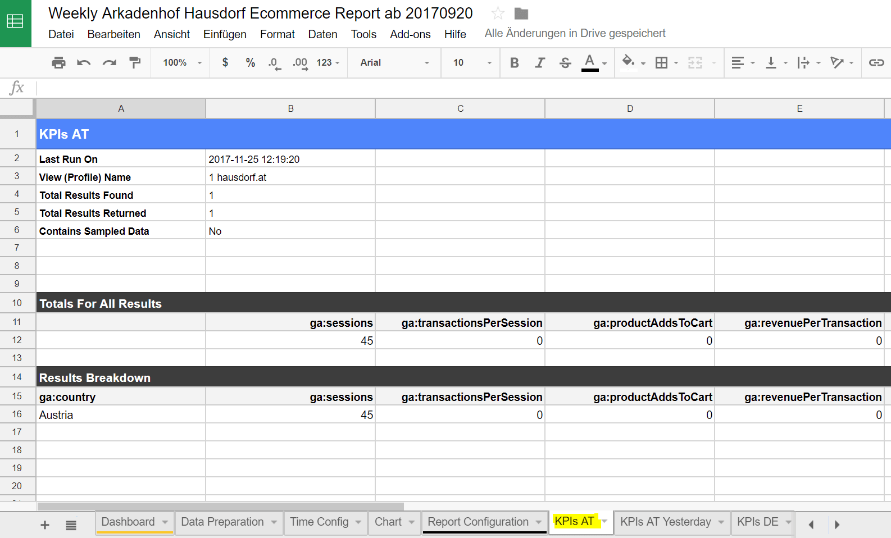The image size is (891, 538).
Task: Undo the last action
Action: [84, 62]
